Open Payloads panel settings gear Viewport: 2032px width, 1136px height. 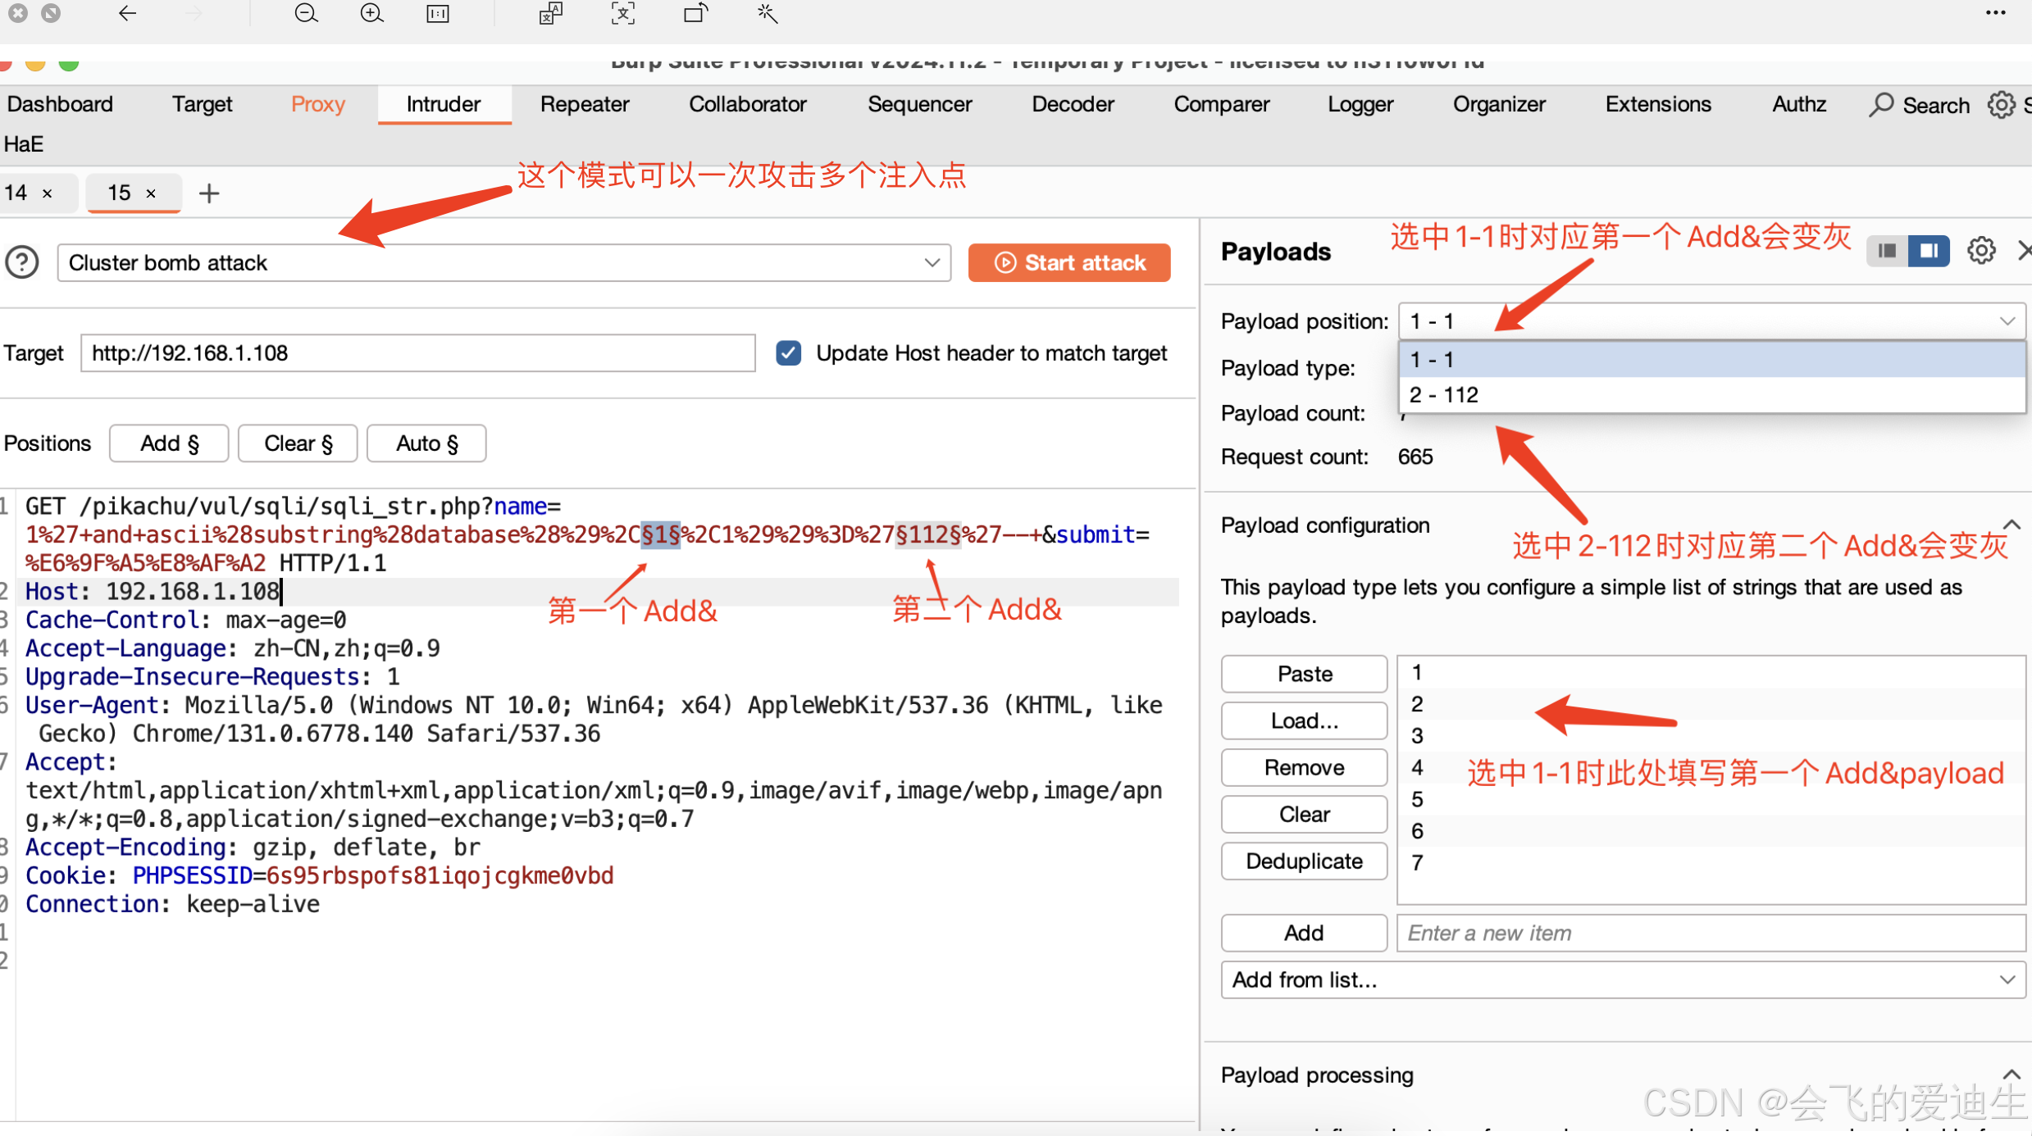point(1981,251)
